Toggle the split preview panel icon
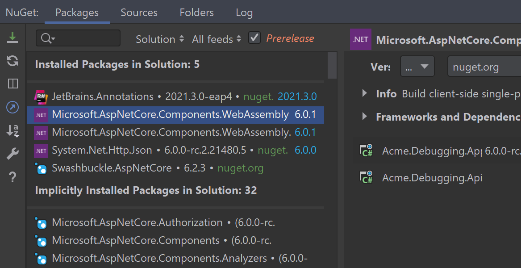 [13, 84]
